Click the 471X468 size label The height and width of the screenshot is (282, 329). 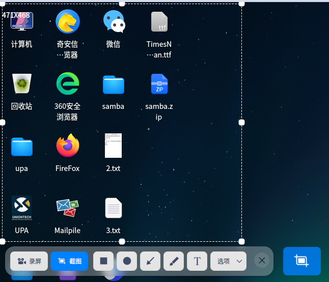(x=16, y=15)
